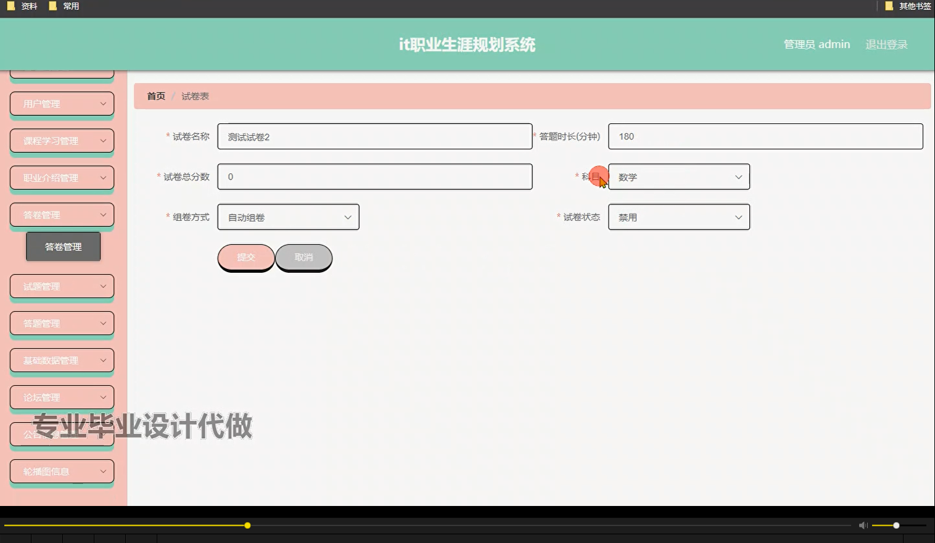
Task: Open the 组卷方式 dropdown showing 自动组卷
Action: click(288, 217)
